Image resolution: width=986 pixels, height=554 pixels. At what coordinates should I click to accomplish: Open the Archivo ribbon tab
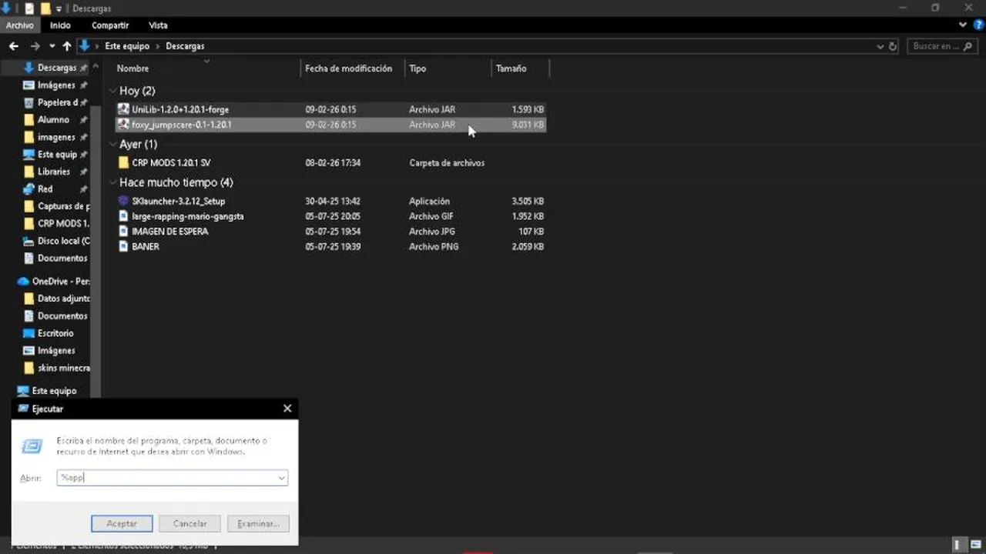coord(20,25)
